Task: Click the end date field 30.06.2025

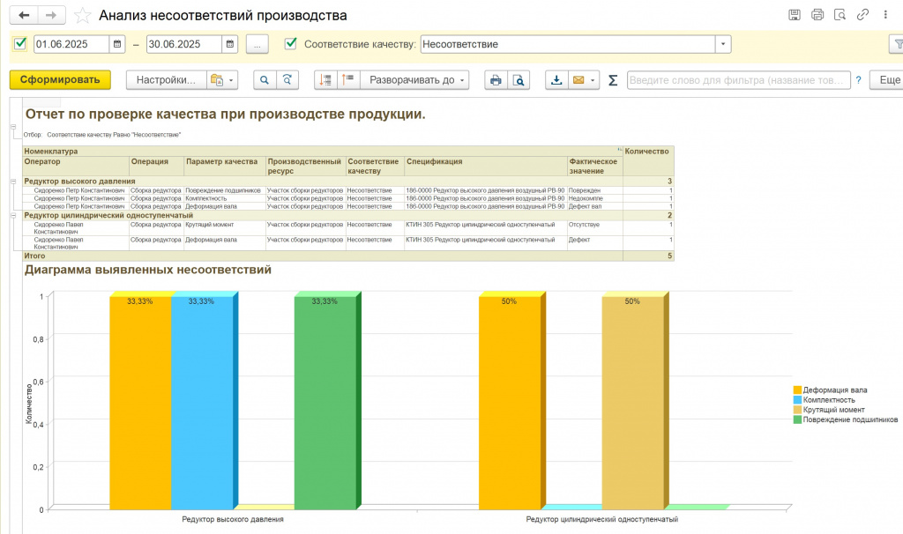Action: pos(183,44)
